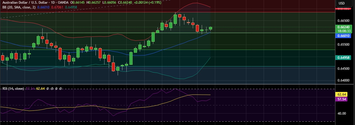Select the BB (20, SMA, close, 2) indicator legend
This screenshot has height=125, width=355.
tap(19, 7)
